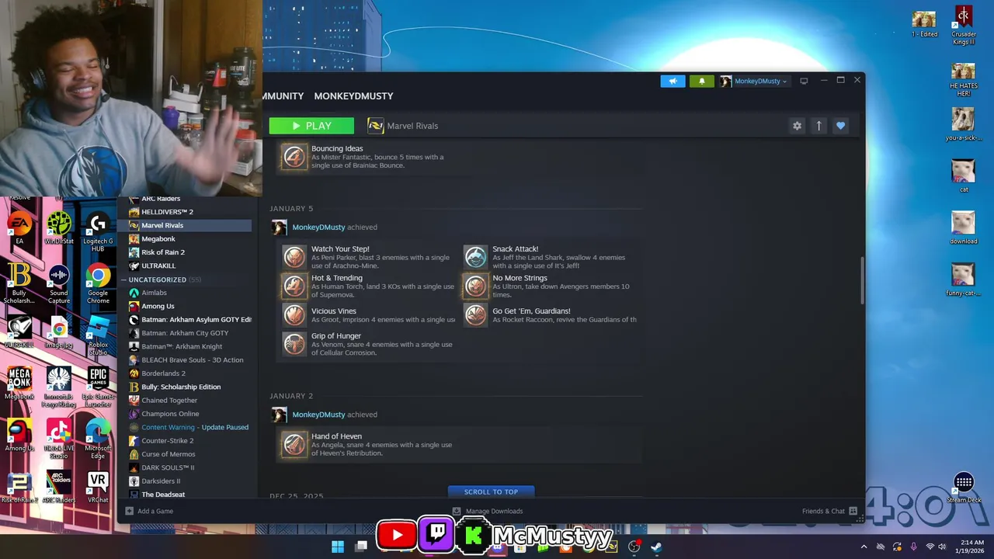Viewport: 994px width, 559px height.
Task: Open Watch Your Step achievement icon
Action: 294,257
